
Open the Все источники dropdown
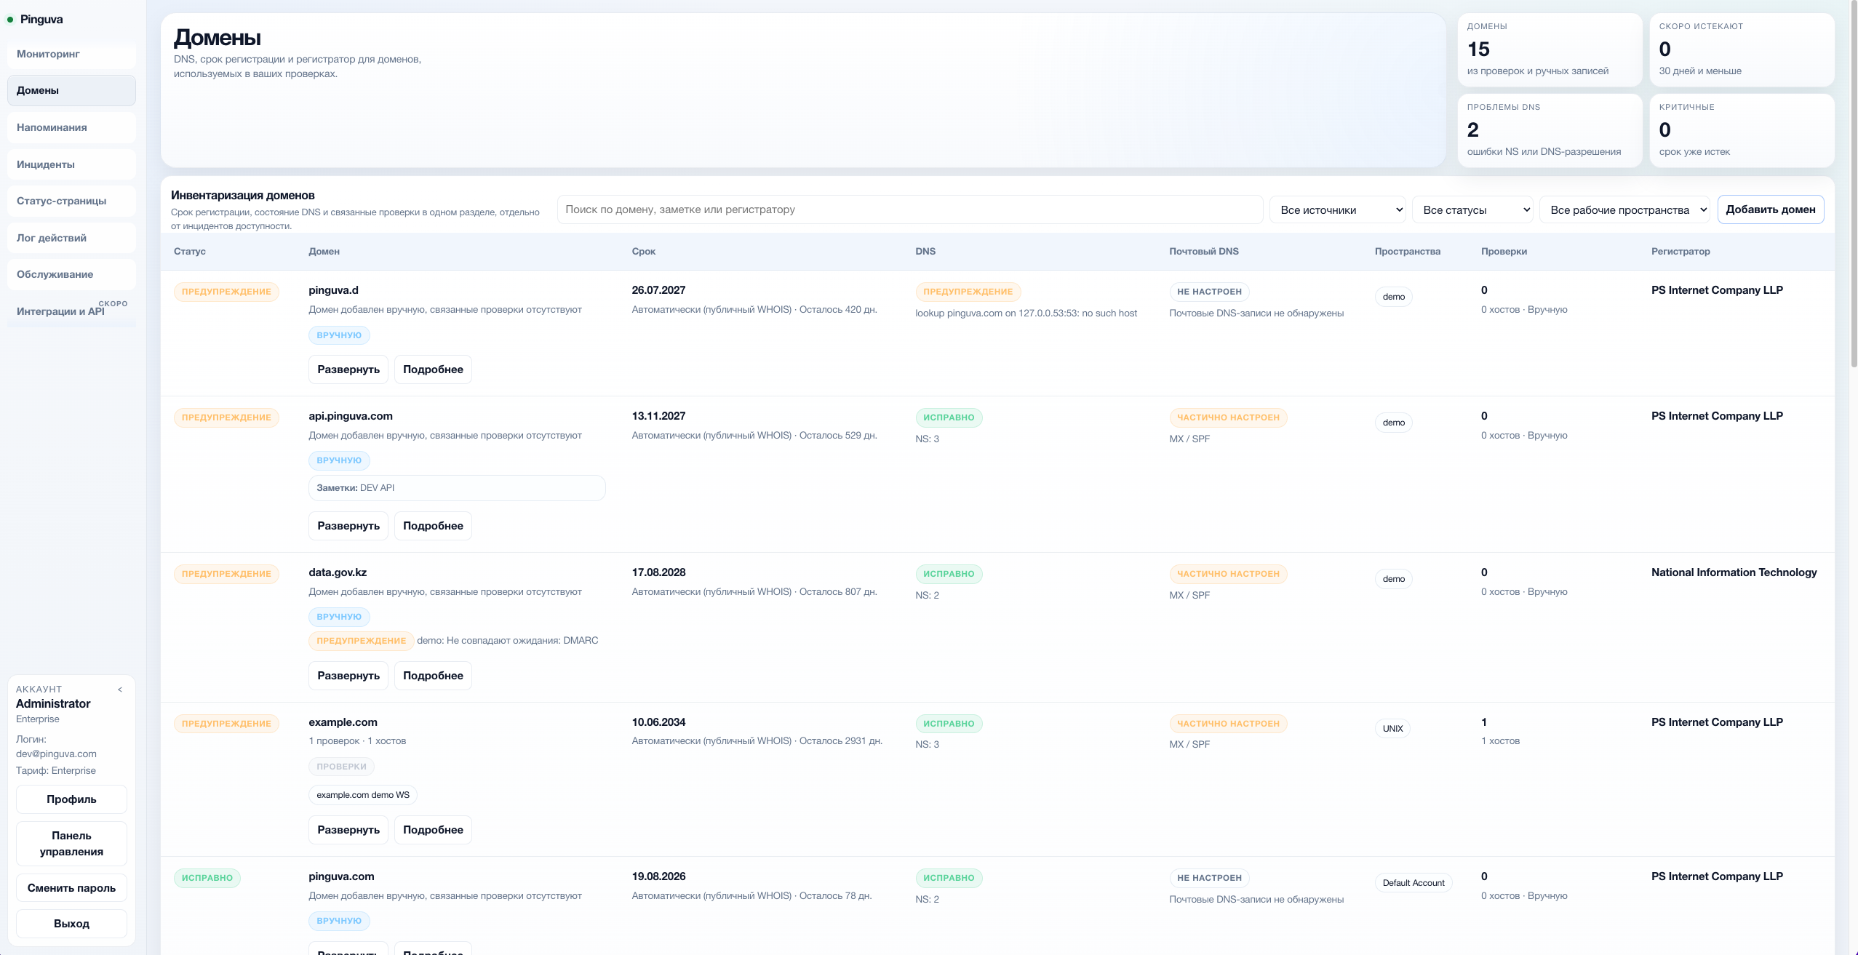[1338, 209]
